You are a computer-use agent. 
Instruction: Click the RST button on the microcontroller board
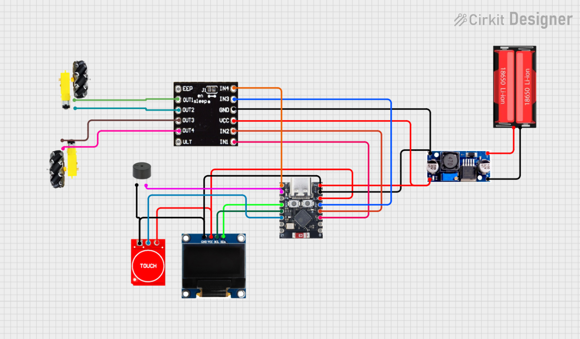pyautogui.click(x=307, y=203)
